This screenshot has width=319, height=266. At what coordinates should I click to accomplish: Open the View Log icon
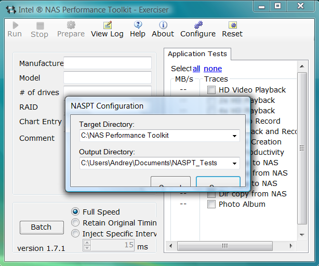(x=107, y=25)
